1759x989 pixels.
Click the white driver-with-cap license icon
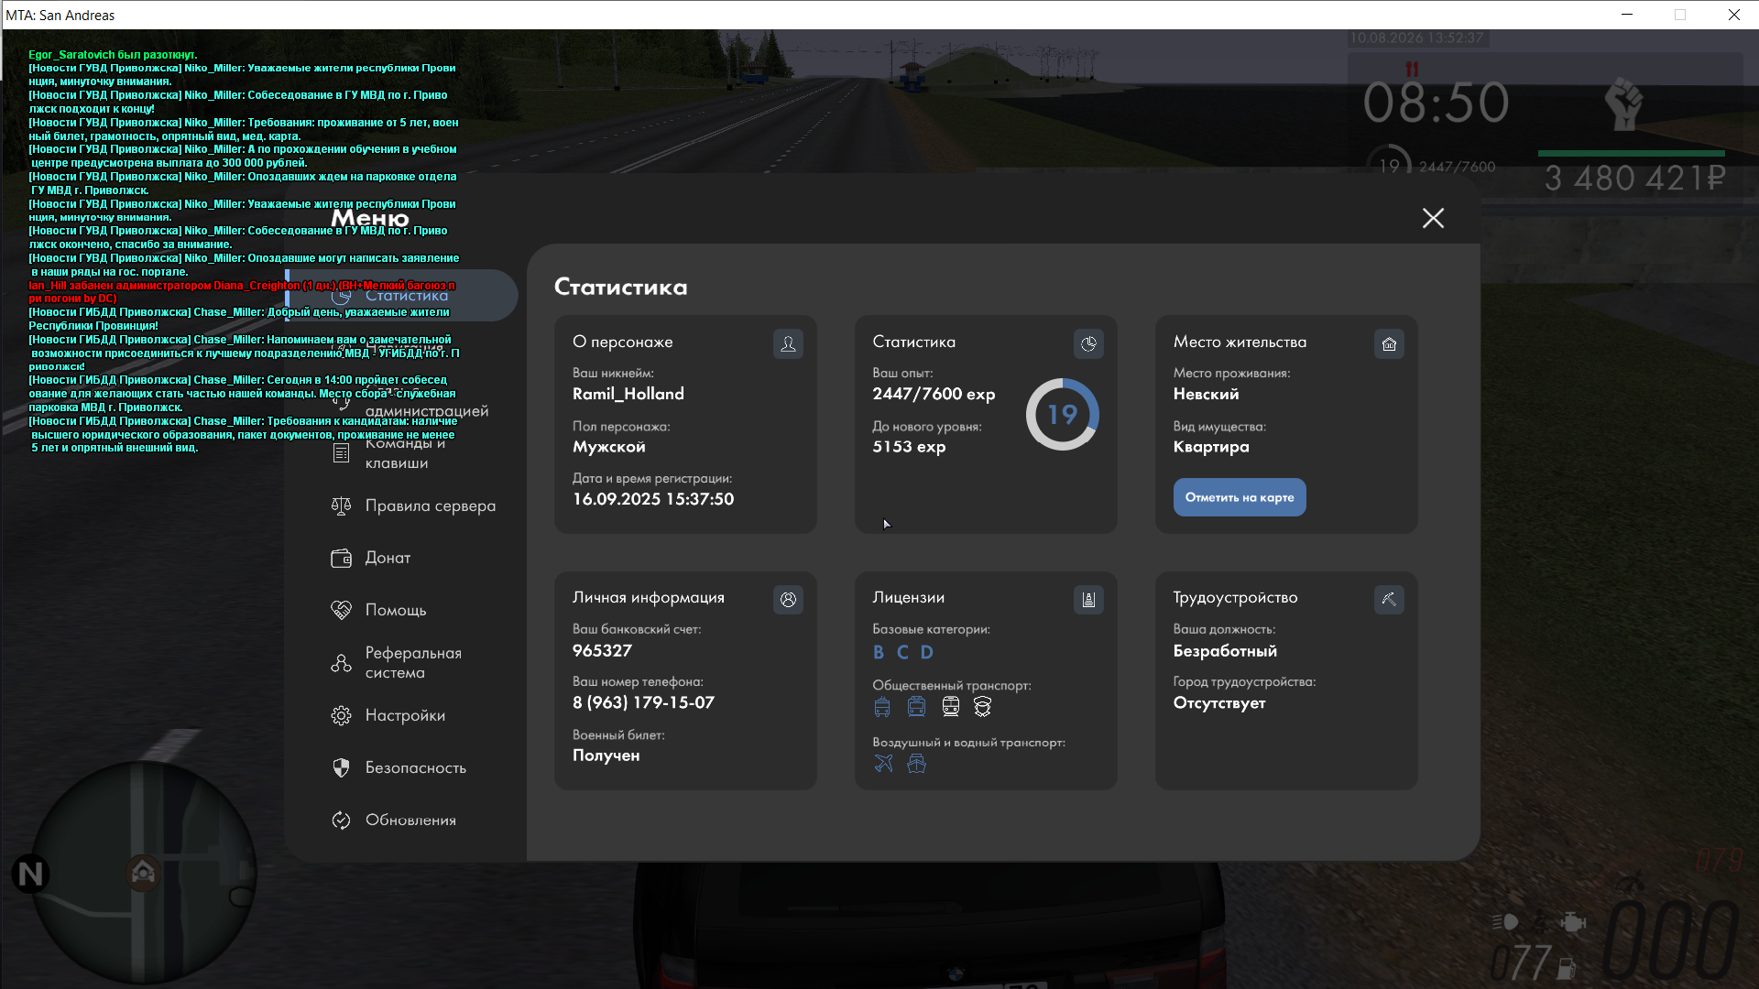(983, 706)
